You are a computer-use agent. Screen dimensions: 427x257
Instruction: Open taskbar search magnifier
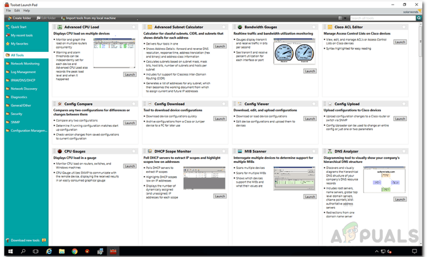coord(23,252)
